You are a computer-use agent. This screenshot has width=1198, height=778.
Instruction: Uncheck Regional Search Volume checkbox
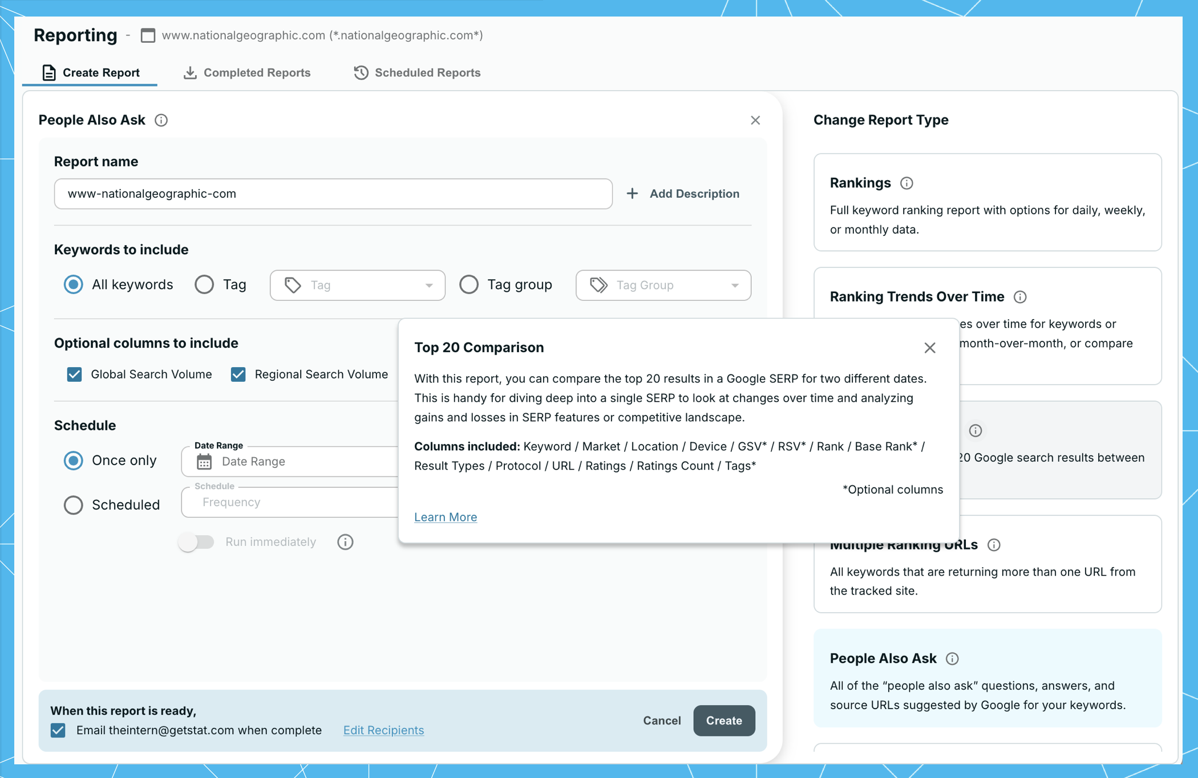pos(238,374)
